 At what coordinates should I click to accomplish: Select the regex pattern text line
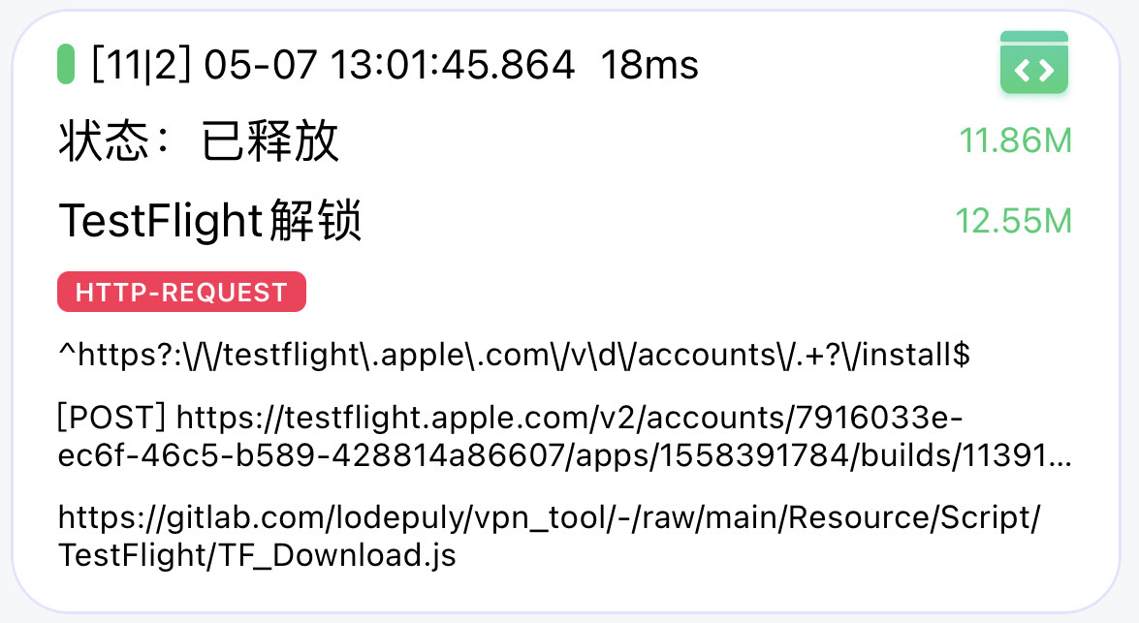[514, 355]
